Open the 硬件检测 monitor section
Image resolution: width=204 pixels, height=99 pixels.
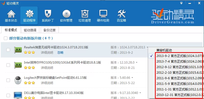103,16
